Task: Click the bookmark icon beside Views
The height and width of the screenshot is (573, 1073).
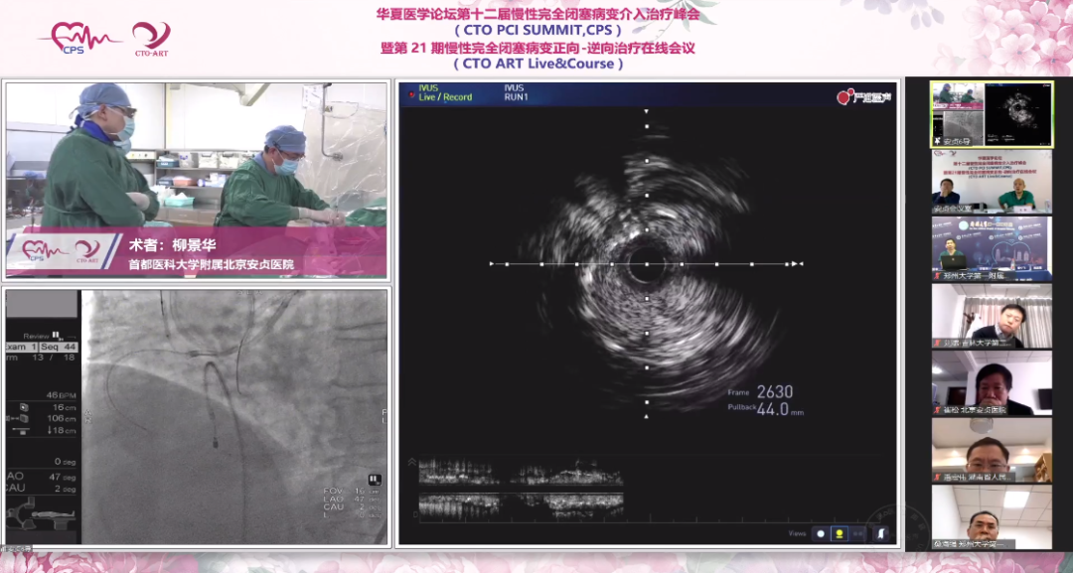Action: (881, 533)
